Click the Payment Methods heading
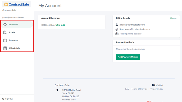Viewport: 182px width, 102px height. (125, 42)
